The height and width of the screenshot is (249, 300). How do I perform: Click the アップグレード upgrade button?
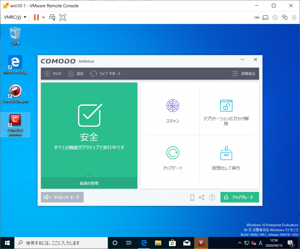240,197
